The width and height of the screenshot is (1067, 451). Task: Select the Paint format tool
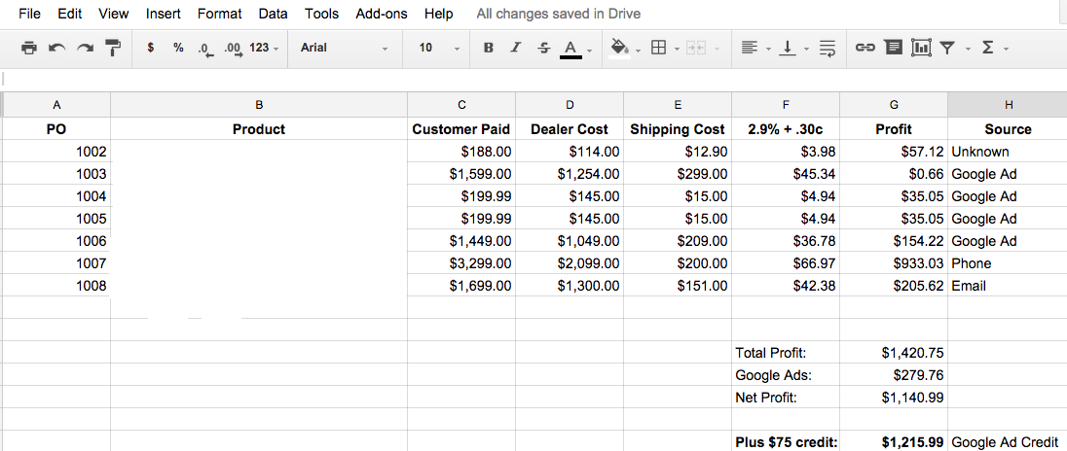(x=113, y=48)
